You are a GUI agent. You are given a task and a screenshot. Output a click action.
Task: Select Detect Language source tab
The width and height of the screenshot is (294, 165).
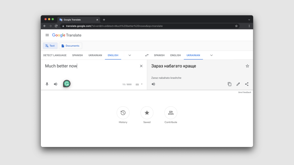pyautogui.click(x=55, y=55)
